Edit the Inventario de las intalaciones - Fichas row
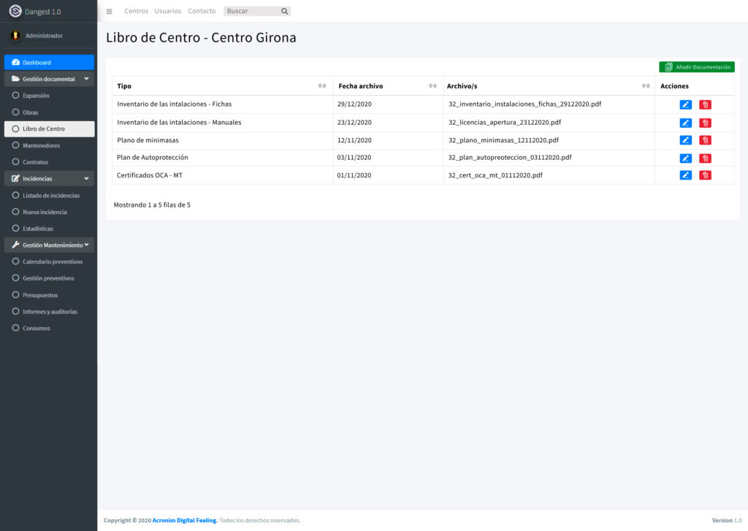The width and height of the screenshot is (748, 531). coord(685,104)
